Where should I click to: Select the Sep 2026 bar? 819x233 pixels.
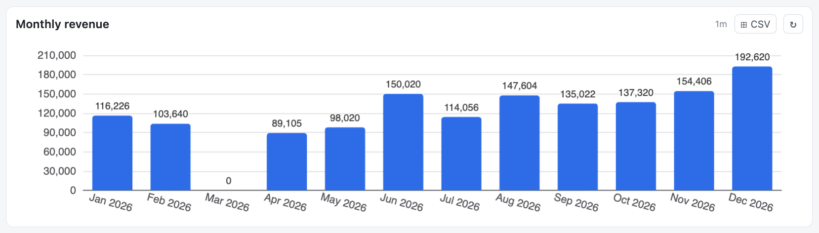(577, 147)
